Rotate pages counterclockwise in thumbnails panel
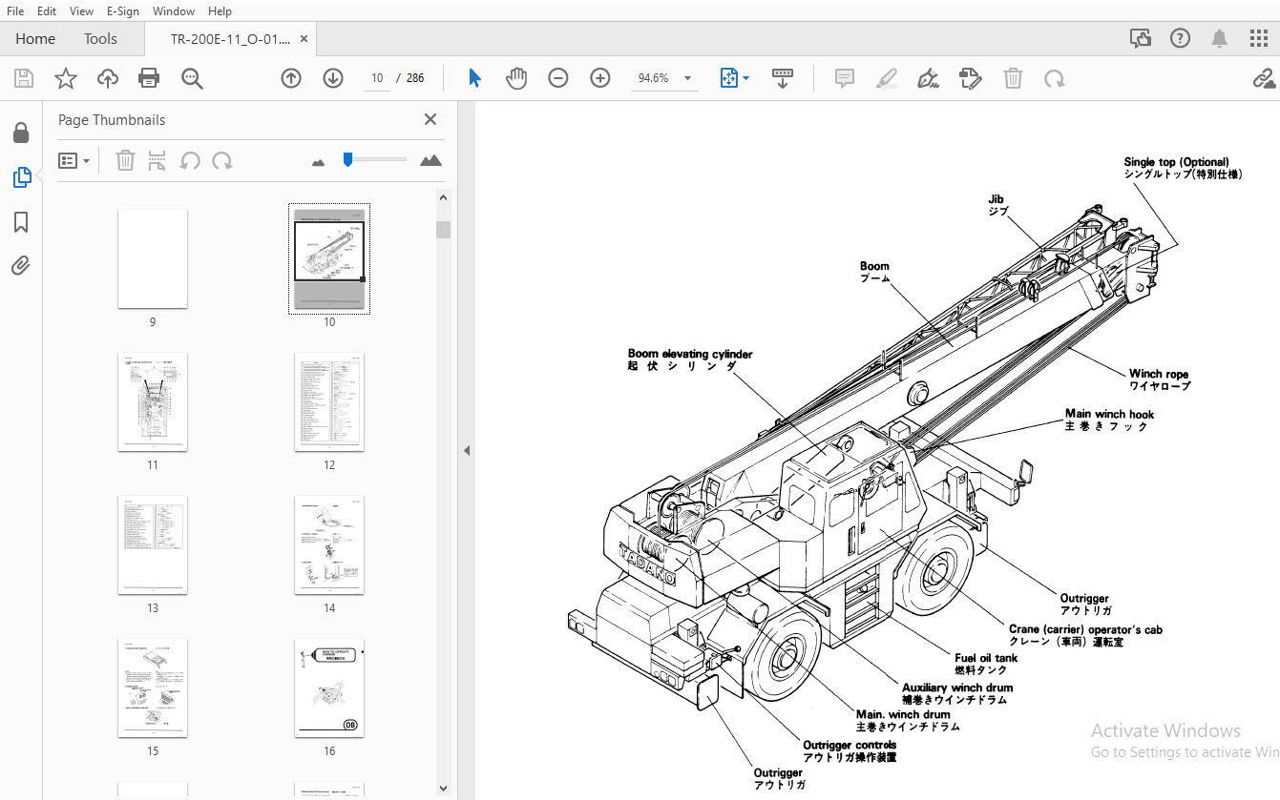 (x=190, y=160)
